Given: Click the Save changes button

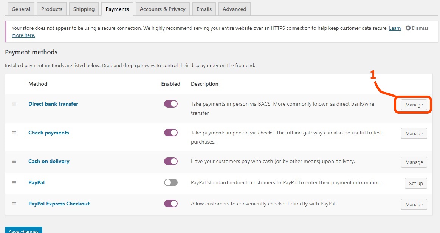Looking at the screenshot, I should 23,230.
